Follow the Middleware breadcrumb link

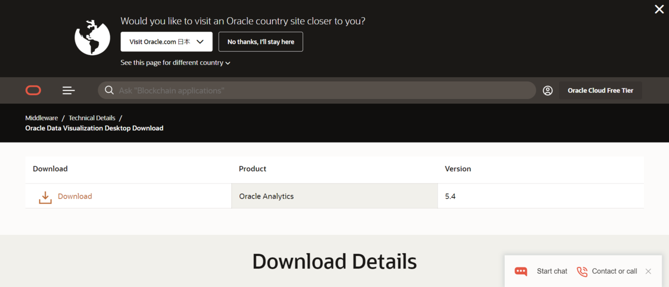(41, 118)
